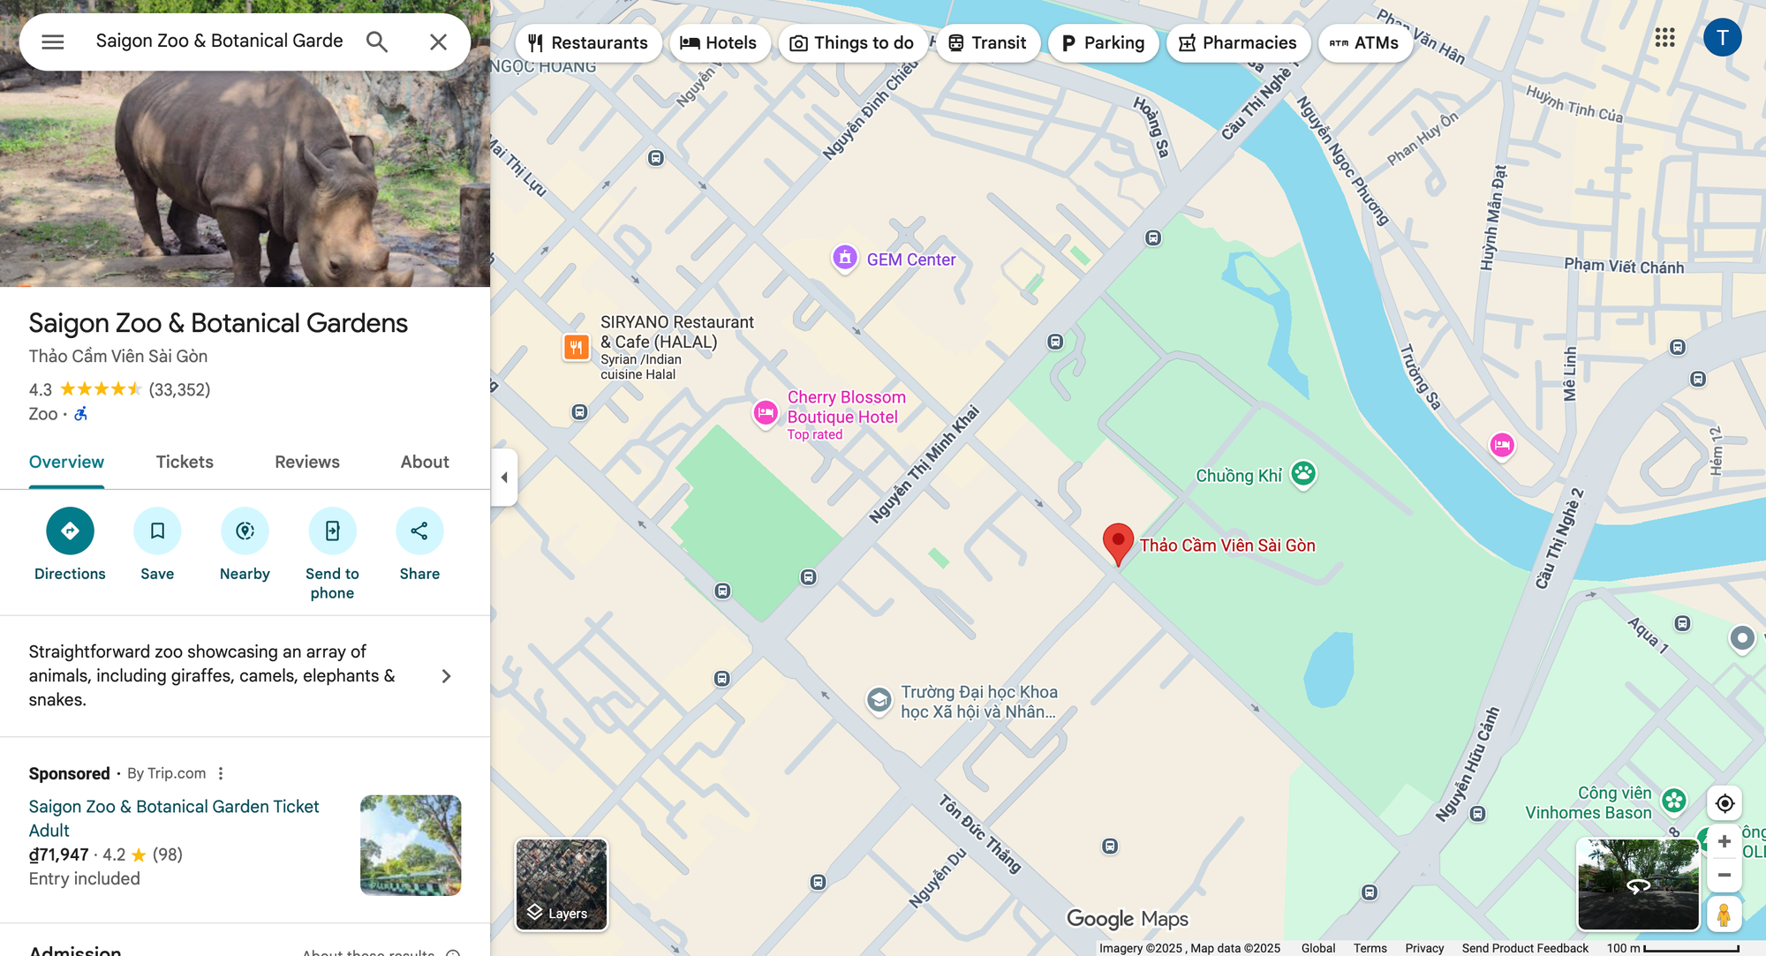Click the Directions icon button
Image resolution: width=1766 pixels, height=956 pixels.
pyautogui.click(x=70, y=531)
